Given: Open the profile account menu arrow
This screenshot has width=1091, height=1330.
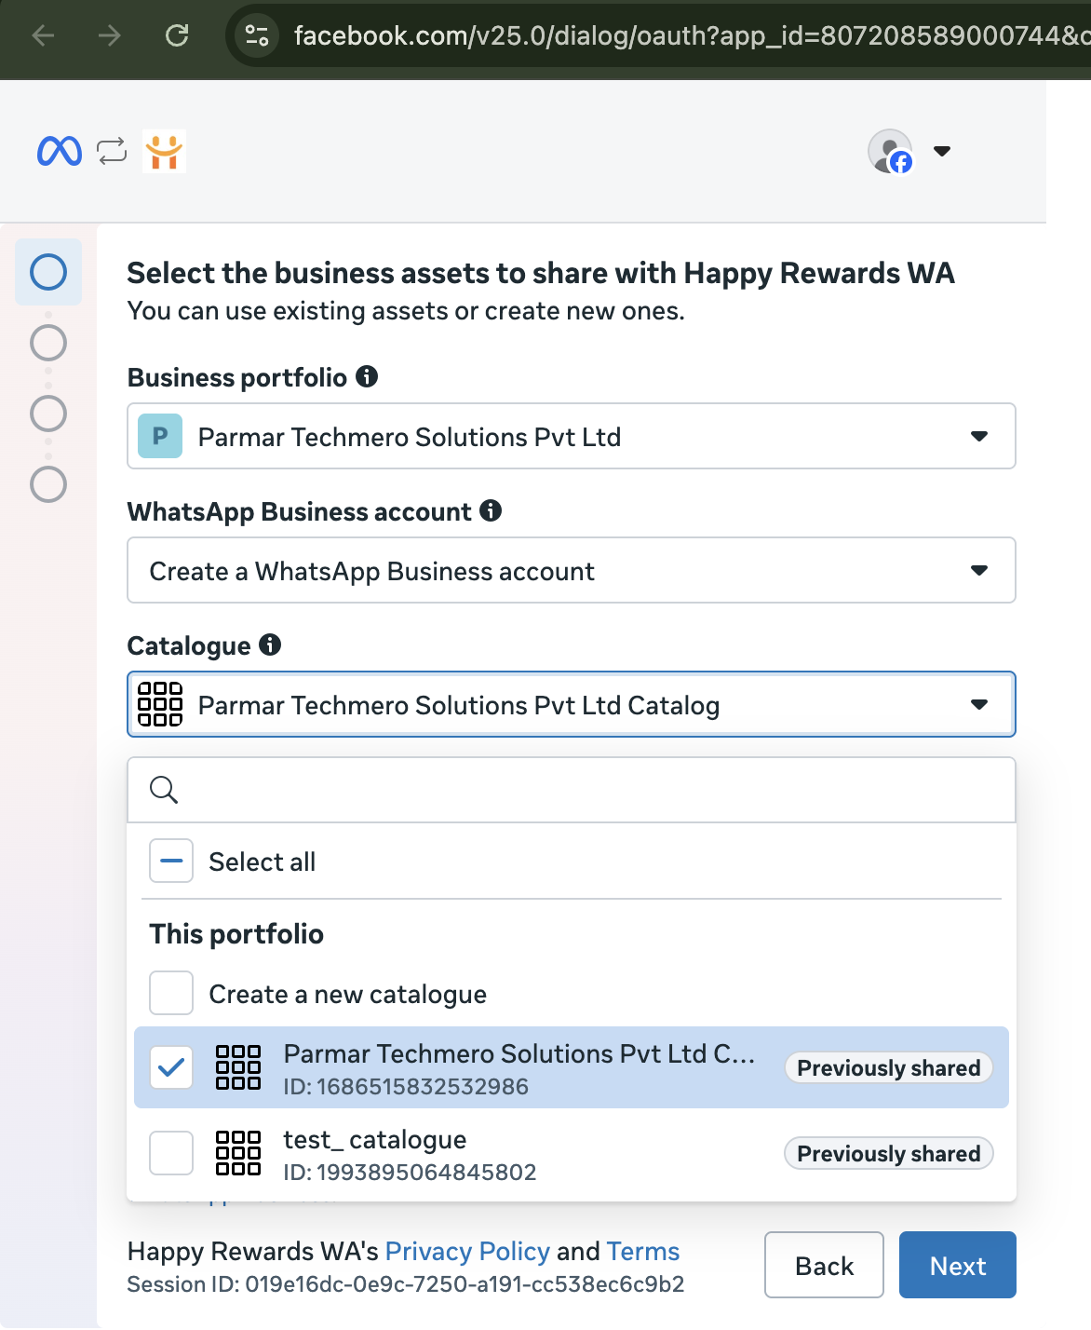Looking at the screenshot, I should (942, 151).
